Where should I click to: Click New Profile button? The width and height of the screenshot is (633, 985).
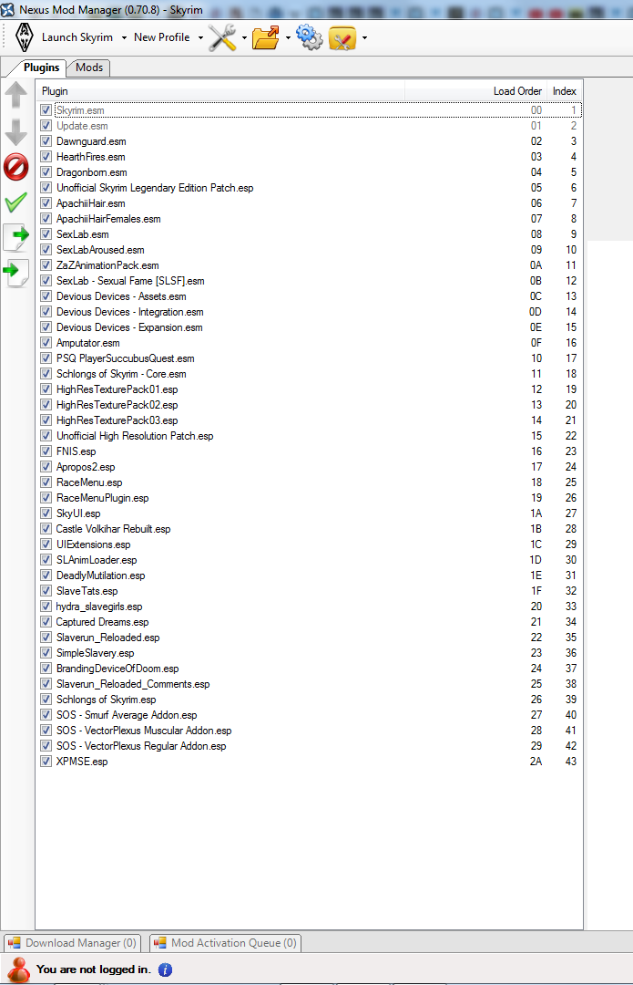[162, 37]
